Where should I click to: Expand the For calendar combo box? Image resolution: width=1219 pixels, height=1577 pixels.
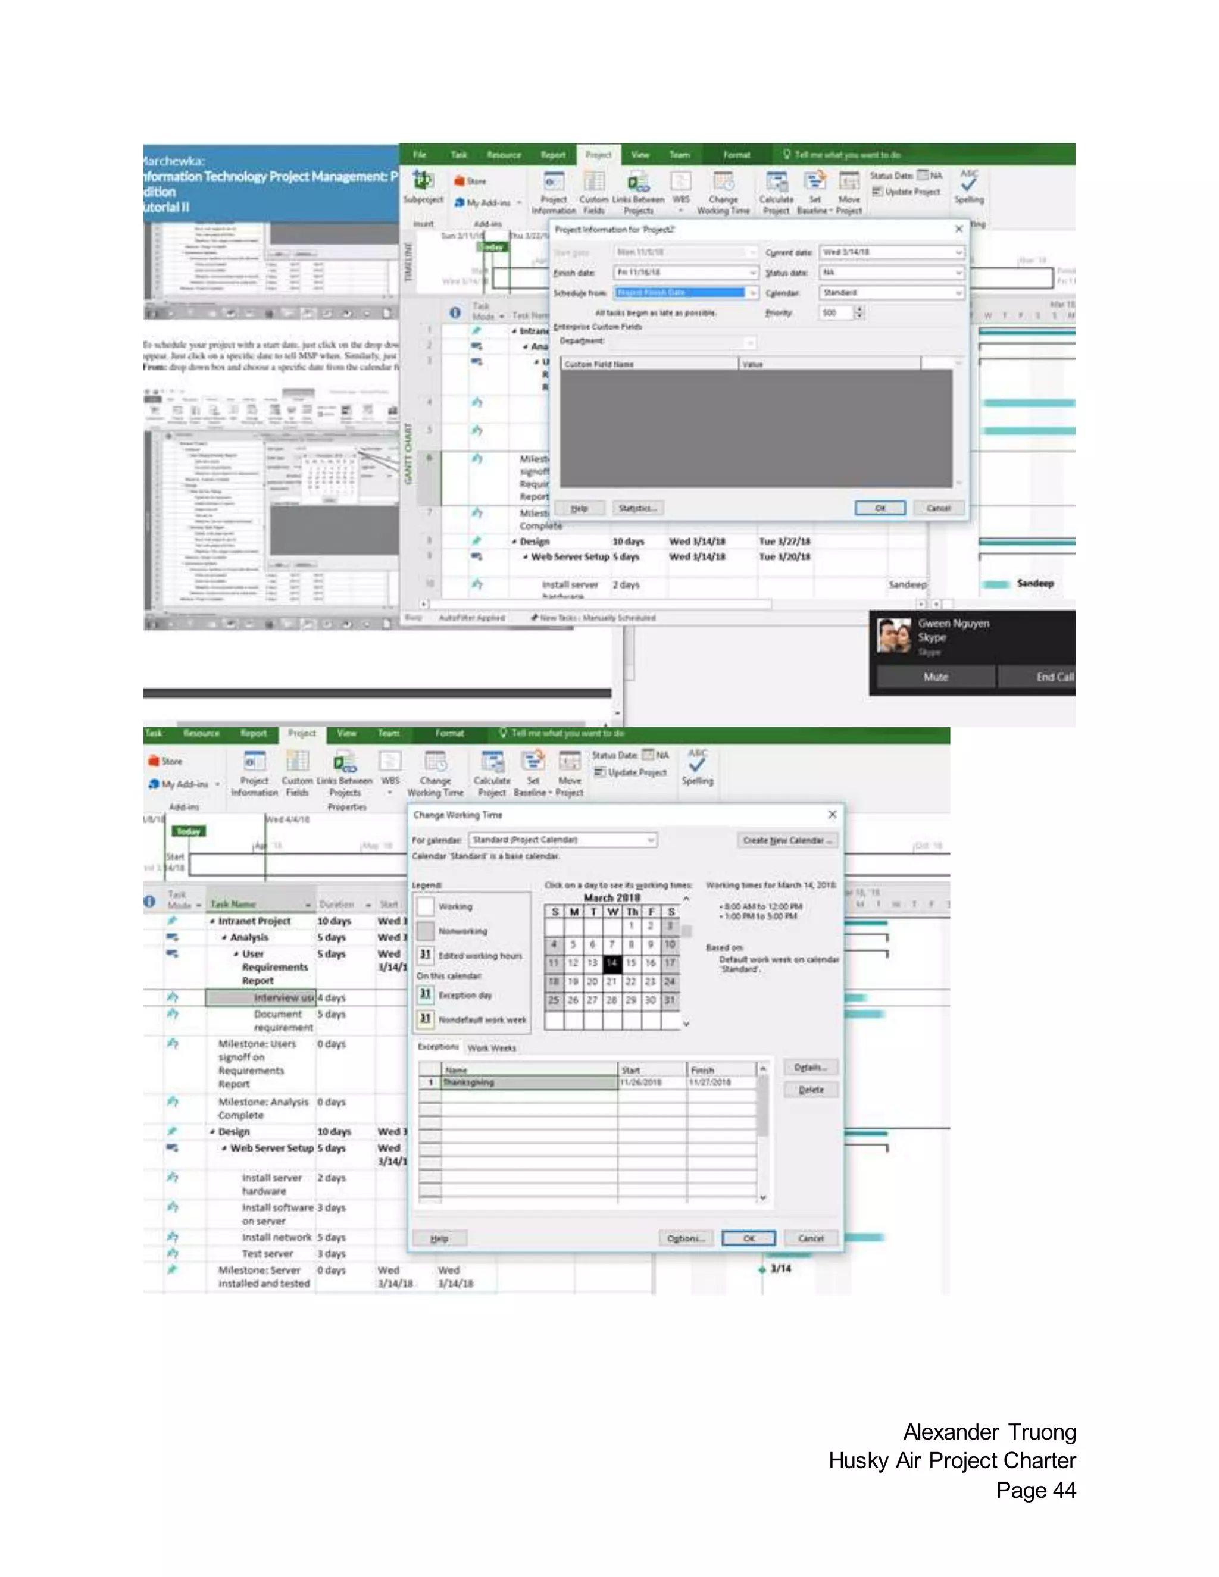click(x=651, y=840)
